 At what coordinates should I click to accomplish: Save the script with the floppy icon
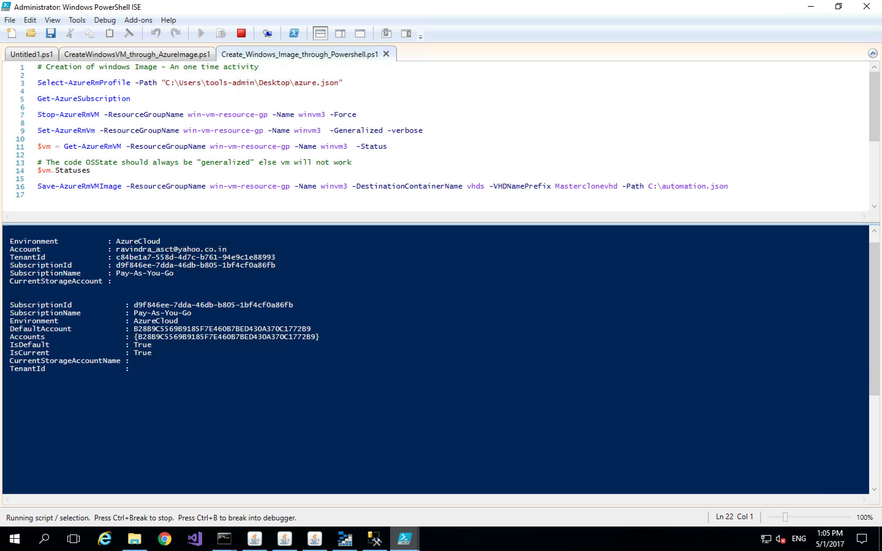pos(51,34)
